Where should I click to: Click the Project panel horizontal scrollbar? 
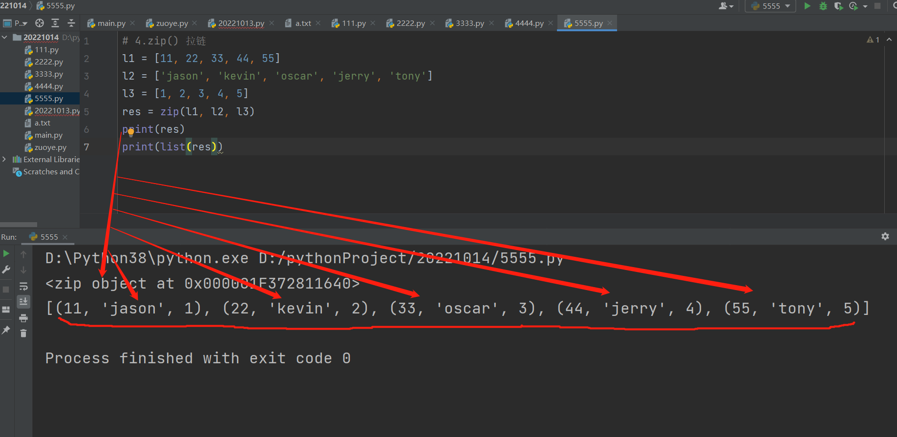click(19, 225)
